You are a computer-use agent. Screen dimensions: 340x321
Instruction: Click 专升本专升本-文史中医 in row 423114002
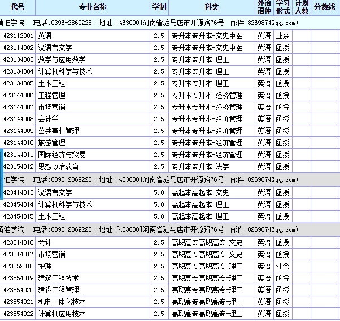tap(207, 48)
